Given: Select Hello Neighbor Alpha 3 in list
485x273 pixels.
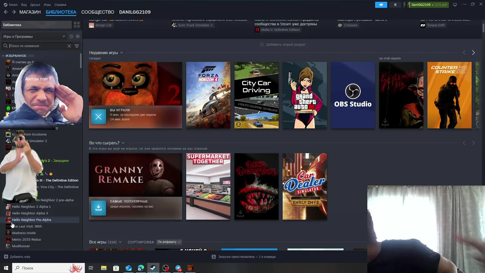Looking at the screenshot, I should coord(30,213).
